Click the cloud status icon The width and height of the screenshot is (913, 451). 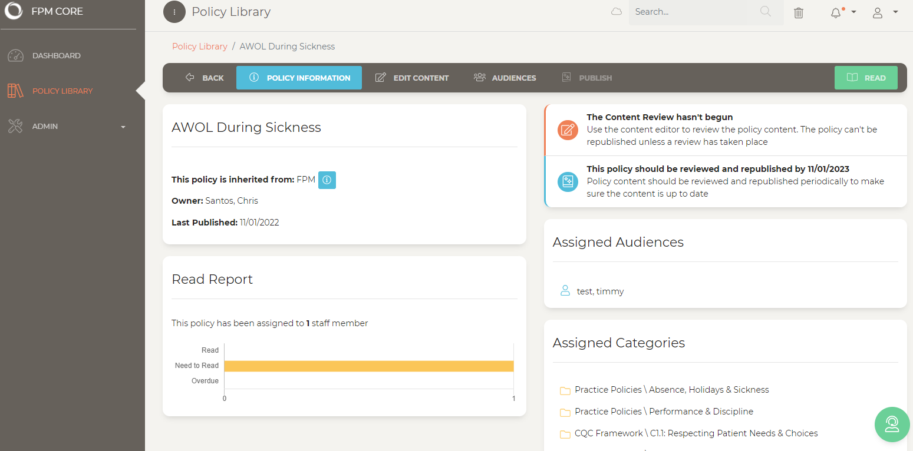click(x=617, y=12)
